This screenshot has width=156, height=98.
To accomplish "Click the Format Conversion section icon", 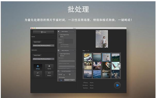I will 59,71.
